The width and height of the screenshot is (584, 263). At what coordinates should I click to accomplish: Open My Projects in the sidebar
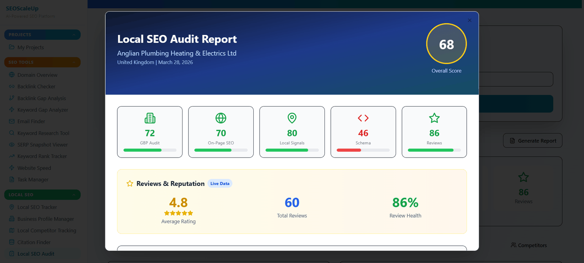click(x=31, y=47)
